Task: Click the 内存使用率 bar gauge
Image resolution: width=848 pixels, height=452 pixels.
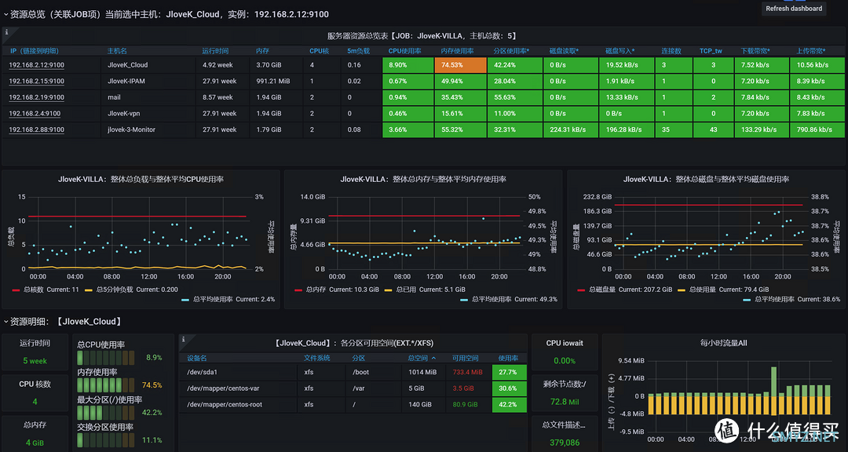Action: 106,385
